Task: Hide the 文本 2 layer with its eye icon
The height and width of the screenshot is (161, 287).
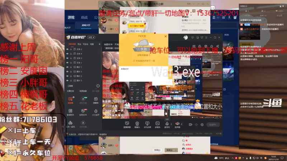Action: 67,49
